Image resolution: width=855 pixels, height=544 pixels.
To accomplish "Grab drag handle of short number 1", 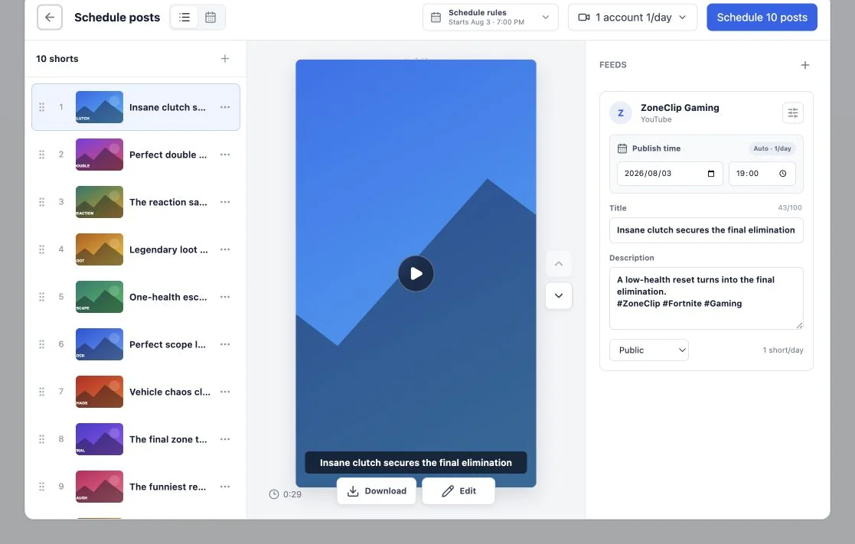I will pyautogui.click(x=42, y=107).
